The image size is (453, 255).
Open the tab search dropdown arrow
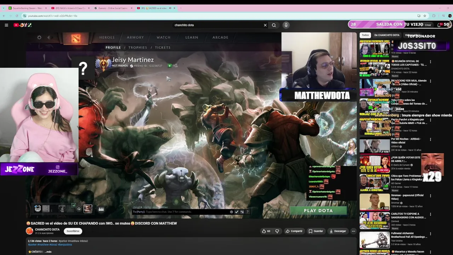[x=4, y=8]
